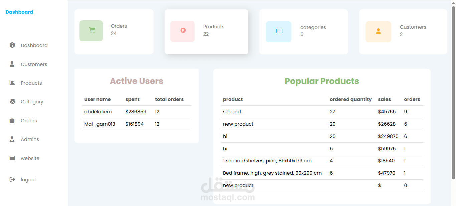The width and height of the screenshot is (456, 206).
Task: Click the hi product with quantity 5
Action: tap(225, 149)
